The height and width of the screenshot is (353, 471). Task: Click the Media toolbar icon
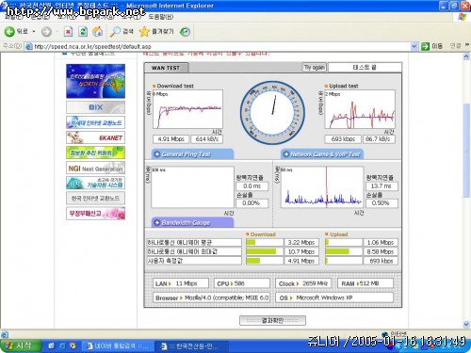(x=185, y=32)
